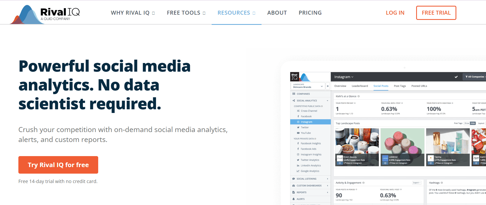Click info icon beside Activity & Engagement
Viewport: 486px width, 205px height.
click(363, 183)
